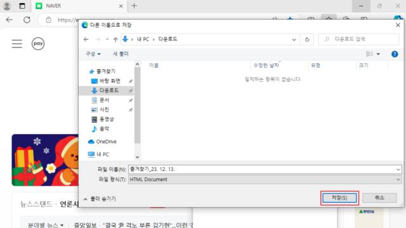Screen dimensions: 406x228
Task: Open a new browser tab with plus
Action: (x=134, y=6)
